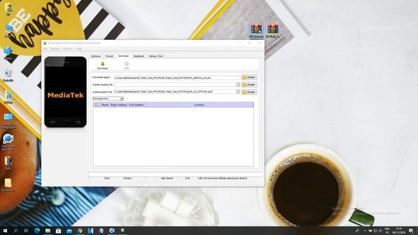Screen dimensions: 418x235
Task: Select the Download tab
Action: pyautogui.click(x=123, y=56)
